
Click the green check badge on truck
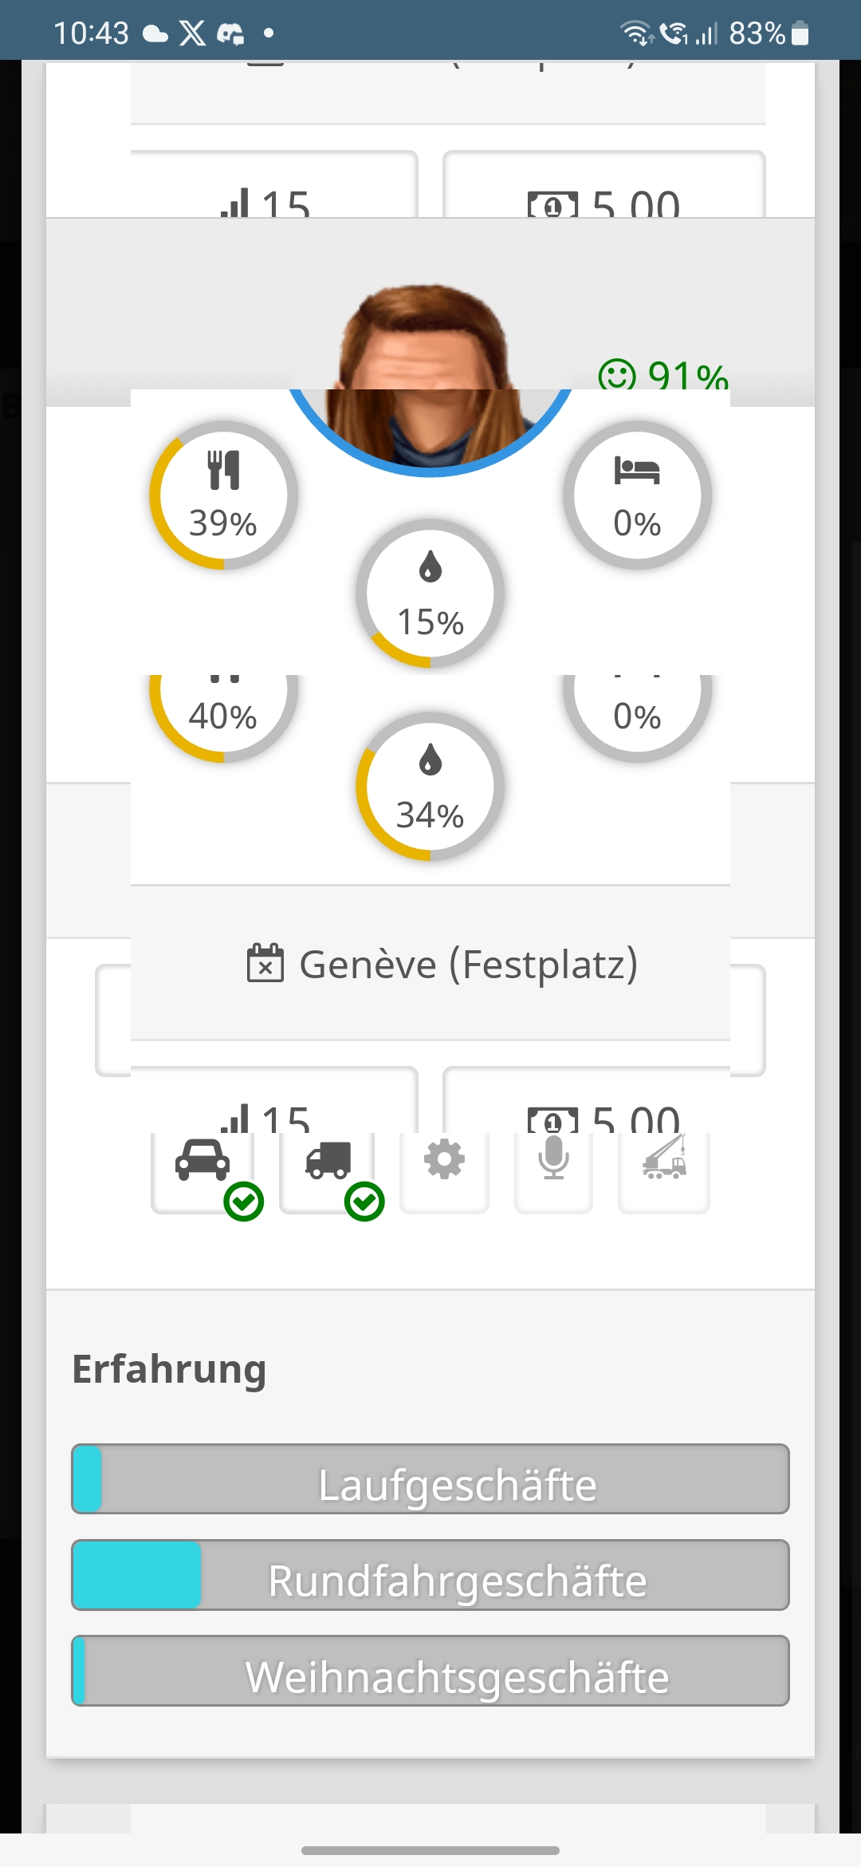tap(364, 1202)
